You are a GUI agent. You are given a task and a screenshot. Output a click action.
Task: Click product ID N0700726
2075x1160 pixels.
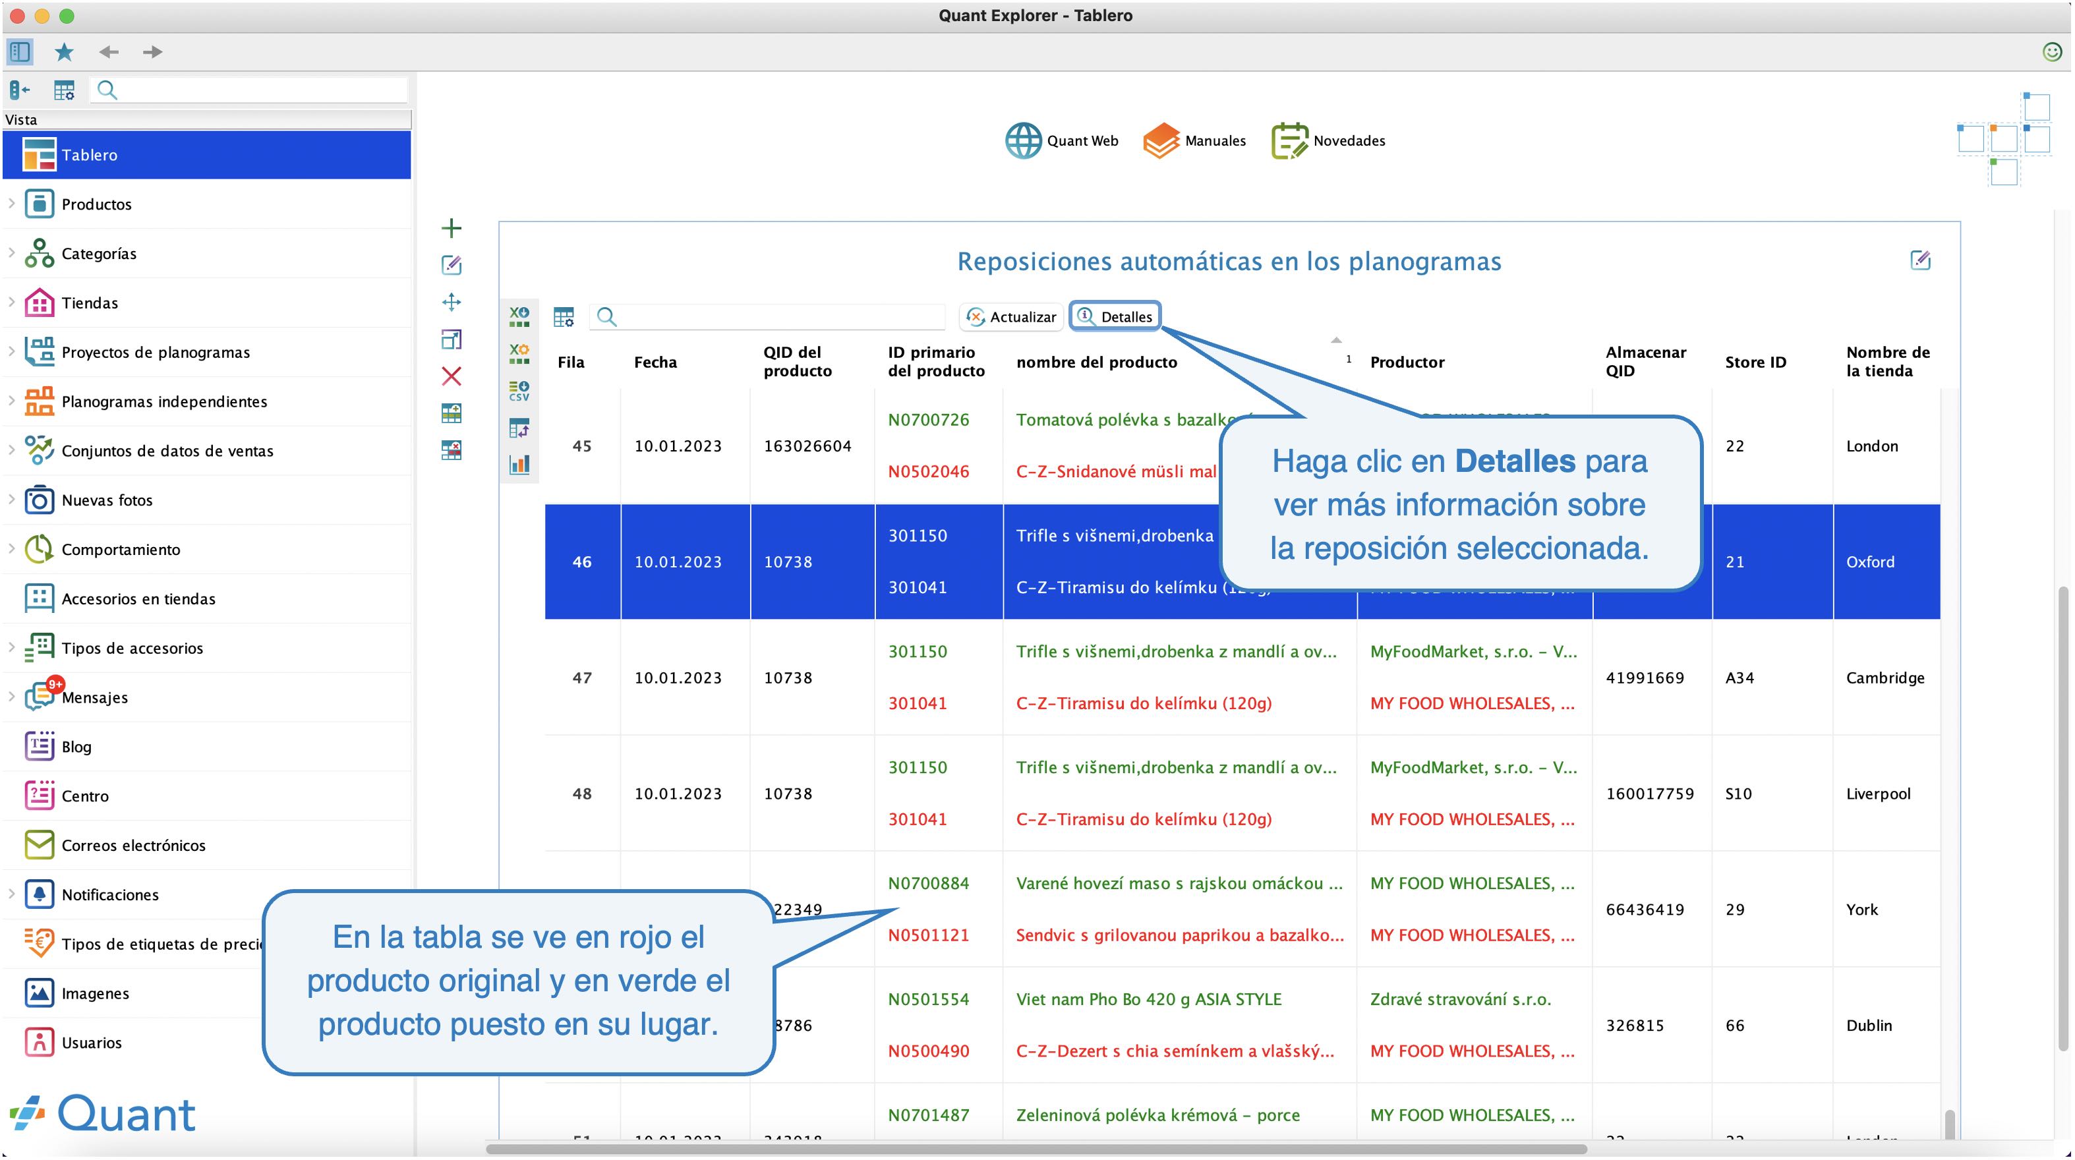click(x=928, y=420)
